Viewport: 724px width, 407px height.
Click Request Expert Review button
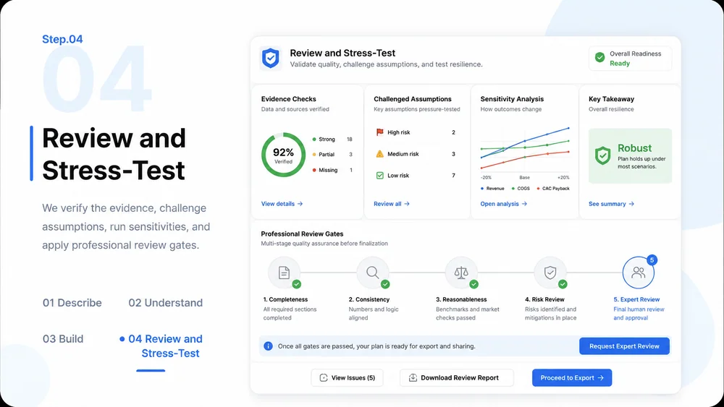624,346
